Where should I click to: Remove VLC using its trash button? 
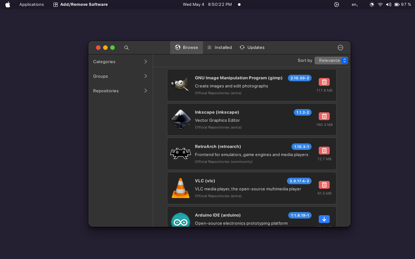324,185
